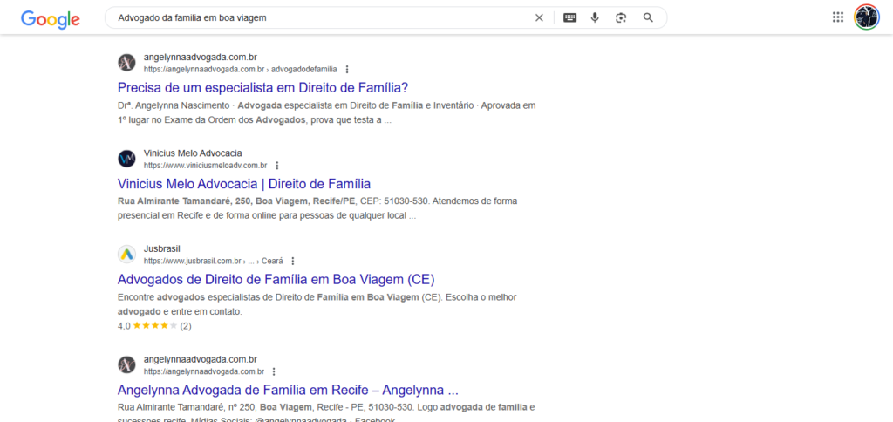The image size is (893, 422).
Task: Open the Google apps grid
Action: [x=838, y=17]
